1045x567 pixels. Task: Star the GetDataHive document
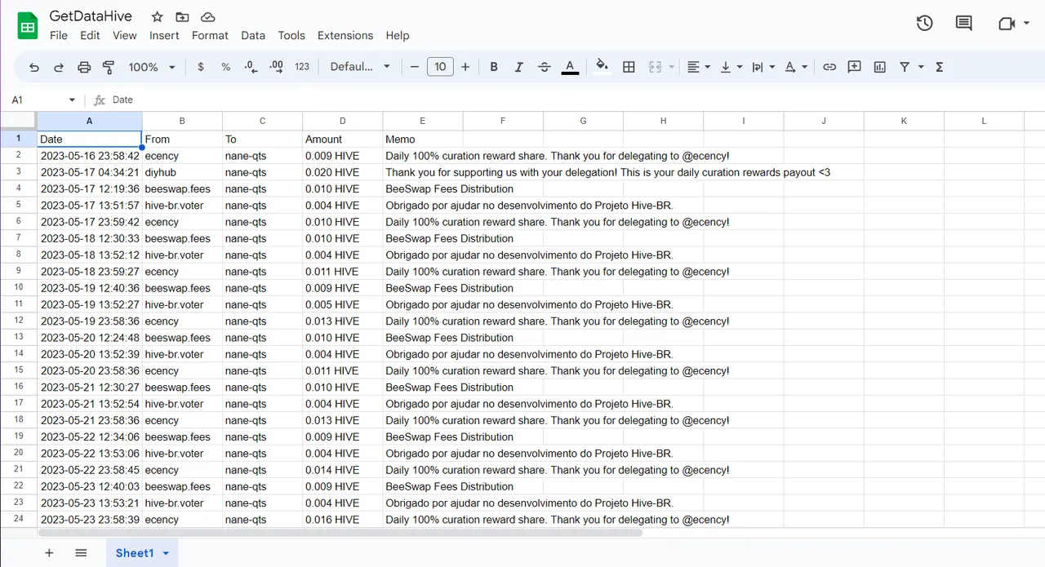(158, 16)
